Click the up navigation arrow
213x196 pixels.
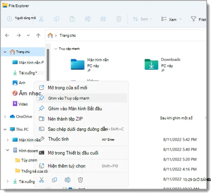pos(38,35)
